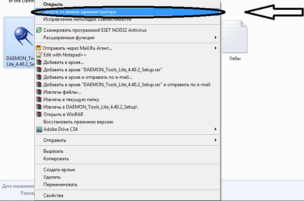Image resolution: width=304 pixels, height=201 pixels.
Task: Choose Копировать from the context menu
Action: click(127, 159)
